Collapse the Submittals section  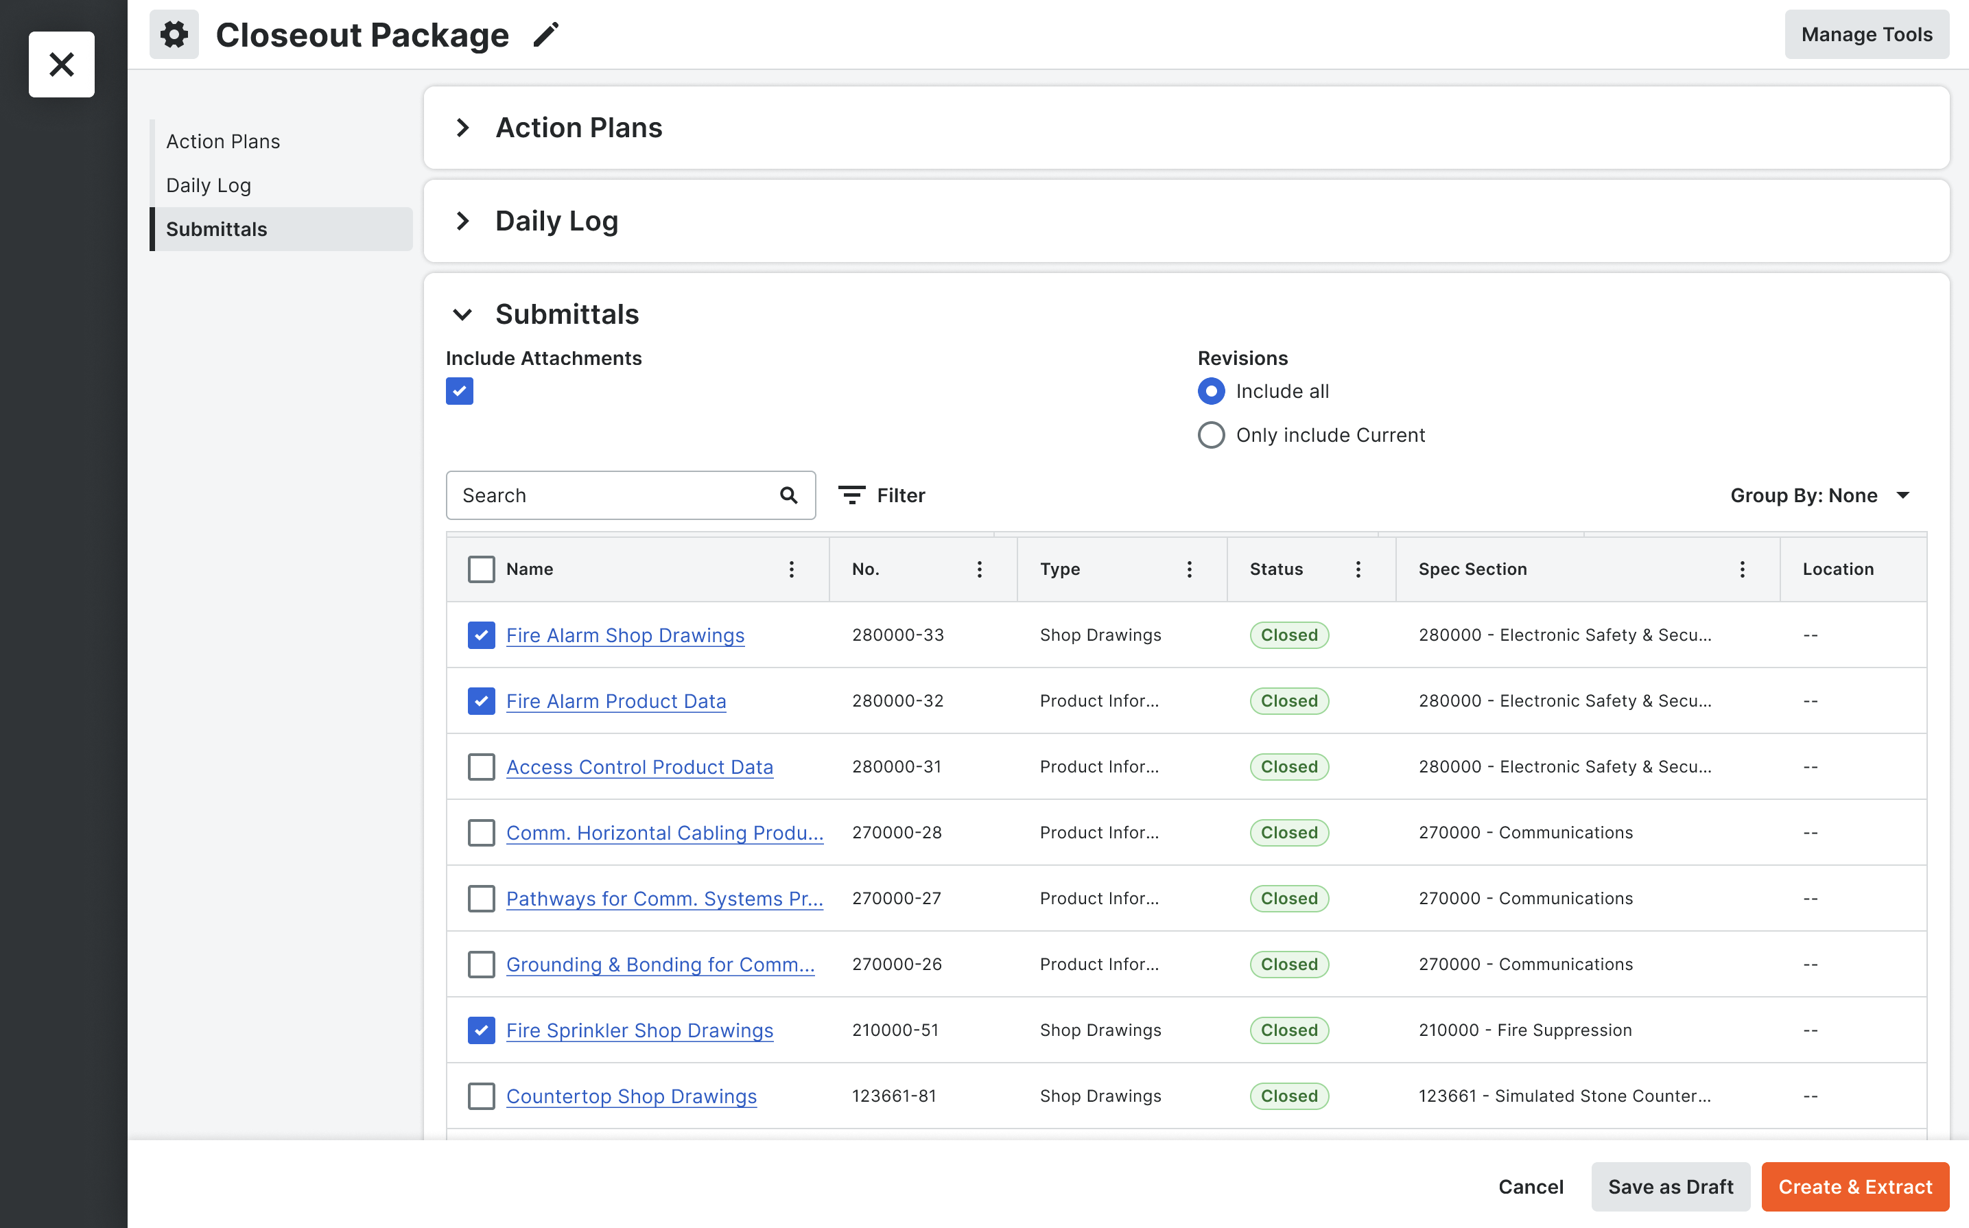(463, 314)
